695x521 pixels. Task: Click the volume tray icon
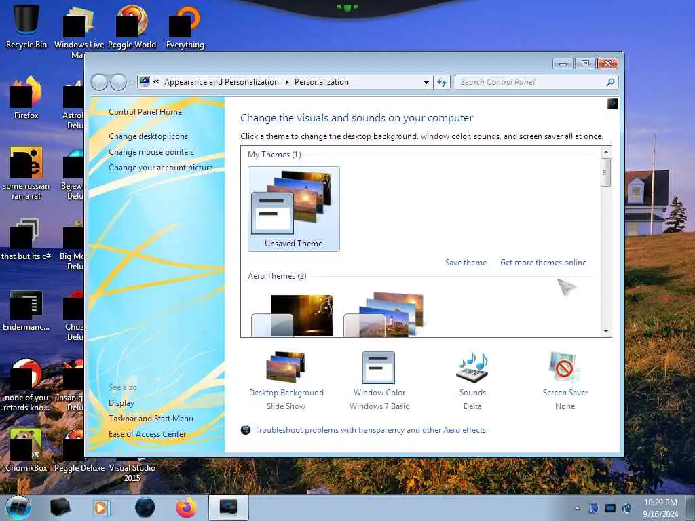coord(626,508)
